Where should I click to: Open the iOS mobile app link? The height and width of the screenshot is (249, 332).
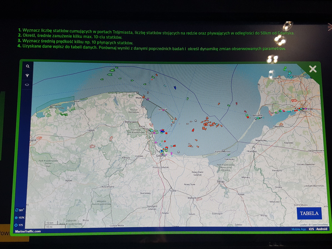[311, 229]
